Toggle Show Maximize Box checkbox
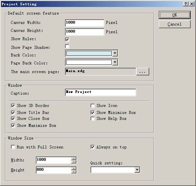The width and height of the screenshot is (196, 186). click(13, 126)
